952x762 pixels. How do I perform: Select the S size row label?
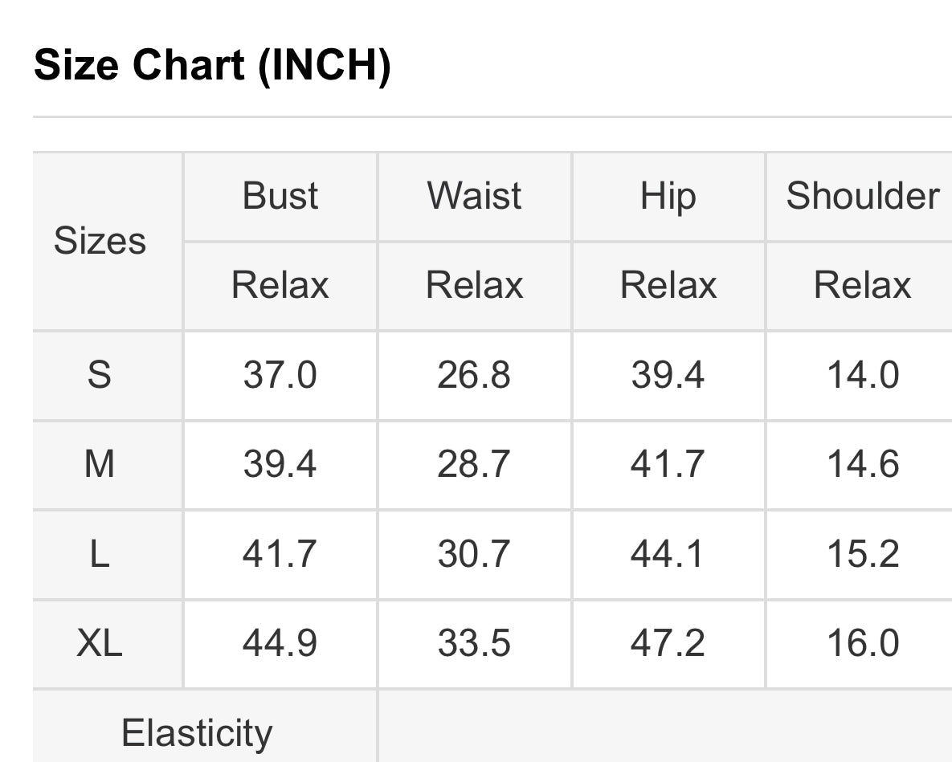(x=100, y=375)
